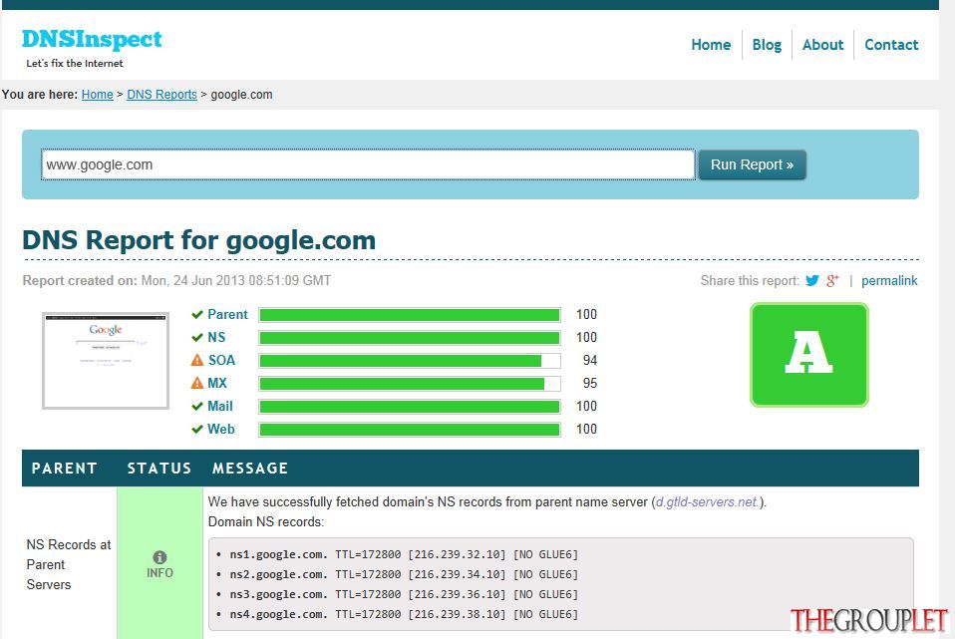The image size is (955, 639).
Task: Jump to the Mail report section
Action: tap(220, 407)
